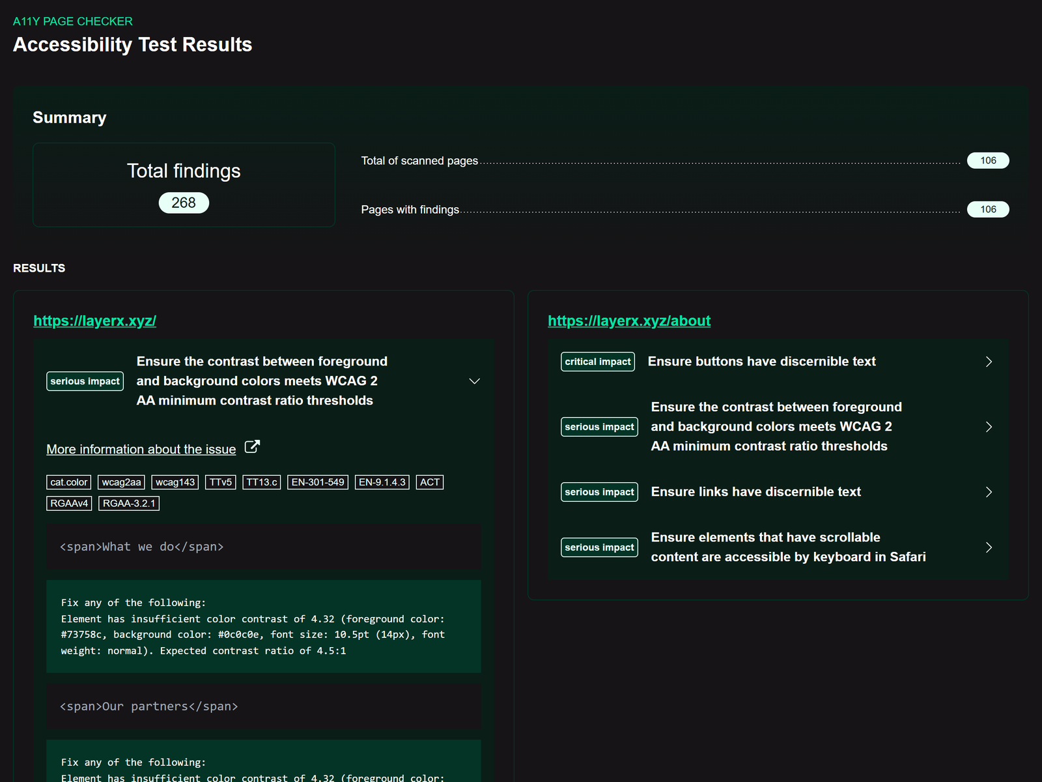This screenshot has width=1042, height=782.
Task: Click the EN-301-549 tag
Action: click(x=318, y=482)
